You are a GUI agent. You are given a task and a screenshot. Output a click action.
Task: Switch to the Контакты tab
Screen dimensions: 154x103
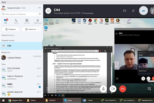click(x=27, y=21)
